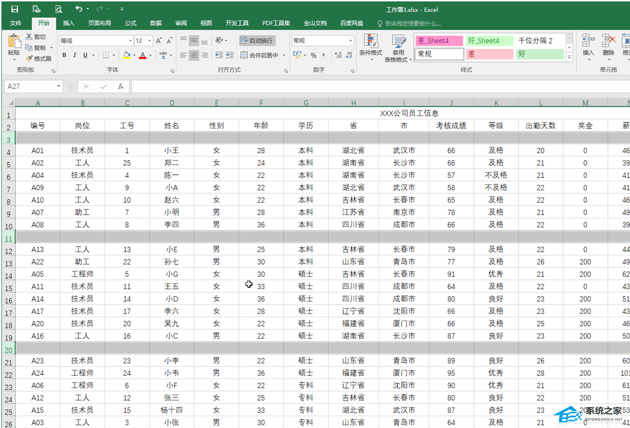630x428 pixels.
Task: Click the Increase Indent icon
Action: click(230, 55)
